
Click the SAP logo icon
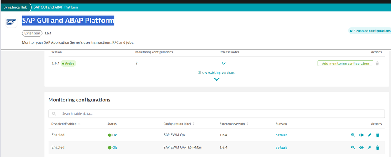(x=11, y=23)
